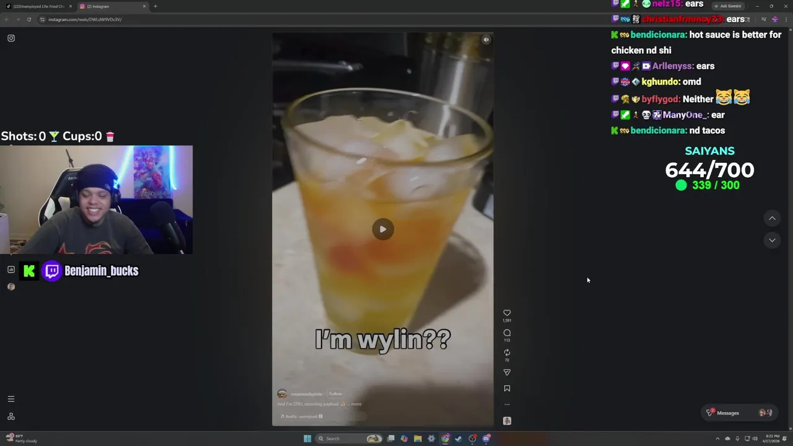The height and width of the screenshot is (446, 793).
Task: Mute or unmute reel sound
Action: 486,40
